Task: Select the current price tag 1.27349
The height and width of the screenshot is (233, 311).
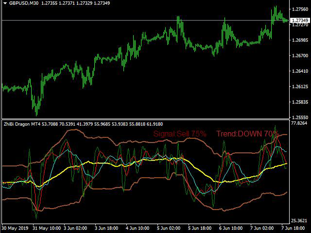Action: tap(299, 21)
